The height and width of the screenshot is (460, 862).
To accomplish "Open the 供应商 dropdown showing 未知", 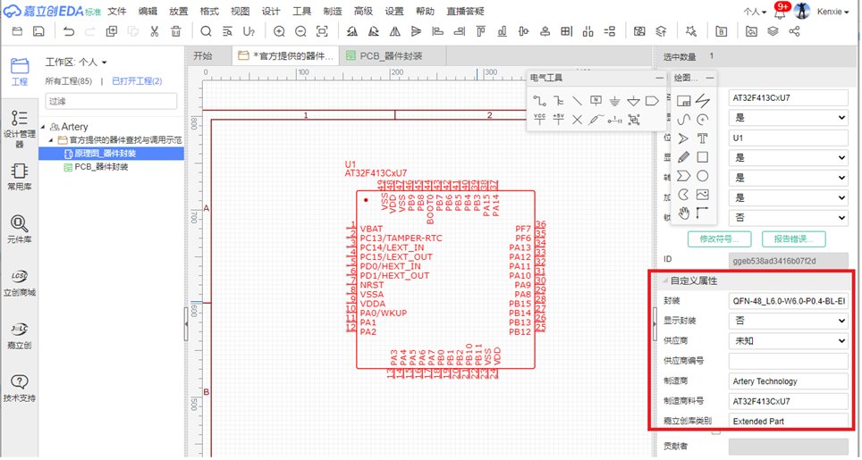I will point(788,341).
